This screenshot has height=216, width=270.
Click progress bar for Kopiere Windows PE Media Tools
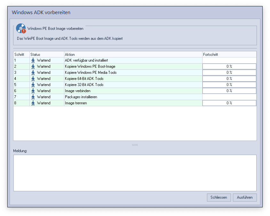pyautogui.click(x=229, y=73)
